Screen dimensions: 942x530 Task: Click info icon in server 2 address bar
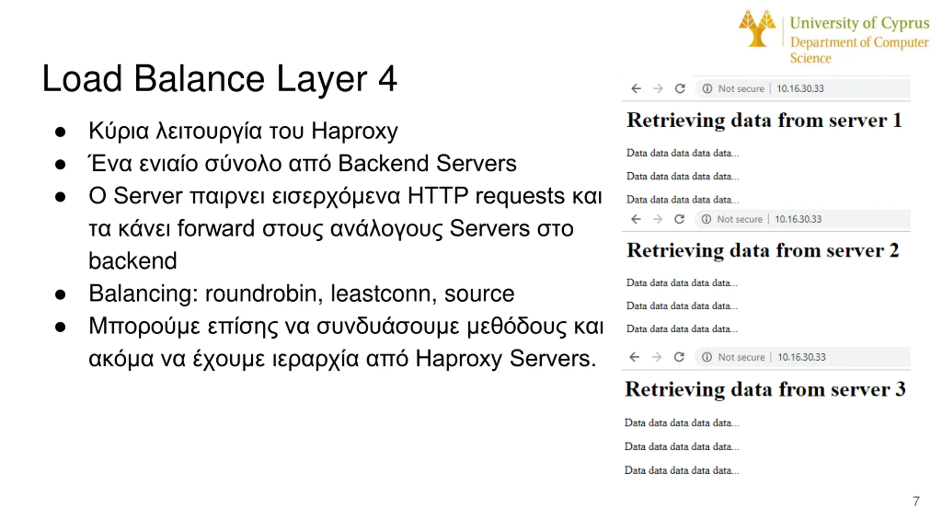[706, 219]
